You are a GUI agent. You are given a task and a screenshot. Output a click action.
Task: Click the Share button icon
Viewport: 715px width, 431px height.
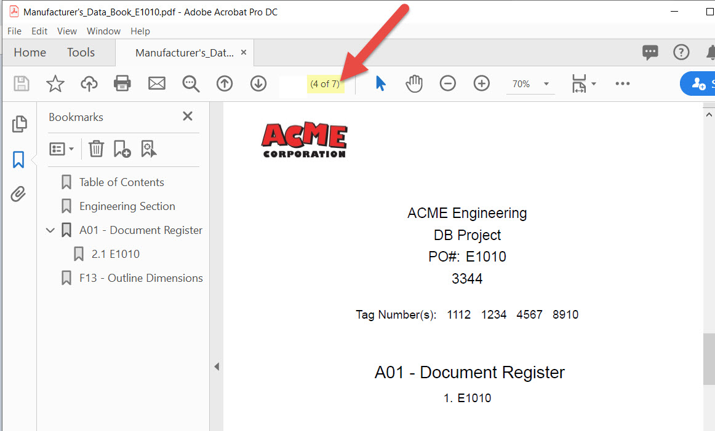coord(698,83)
